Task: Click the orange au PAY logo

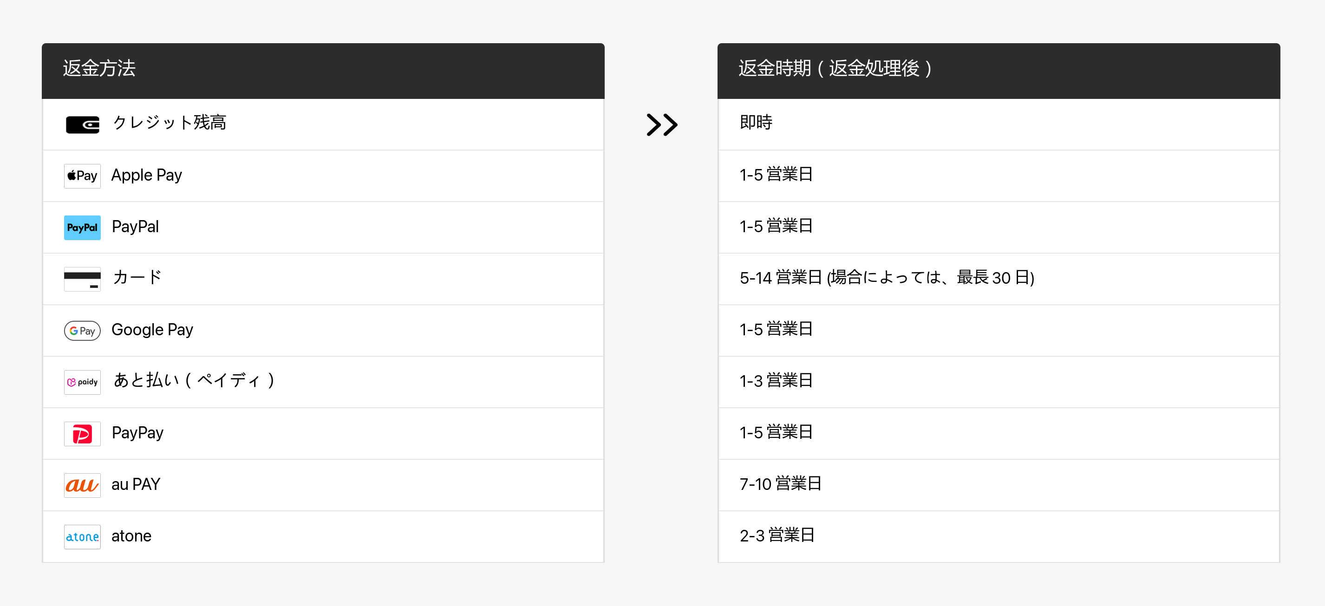Action: pos(82,485)
